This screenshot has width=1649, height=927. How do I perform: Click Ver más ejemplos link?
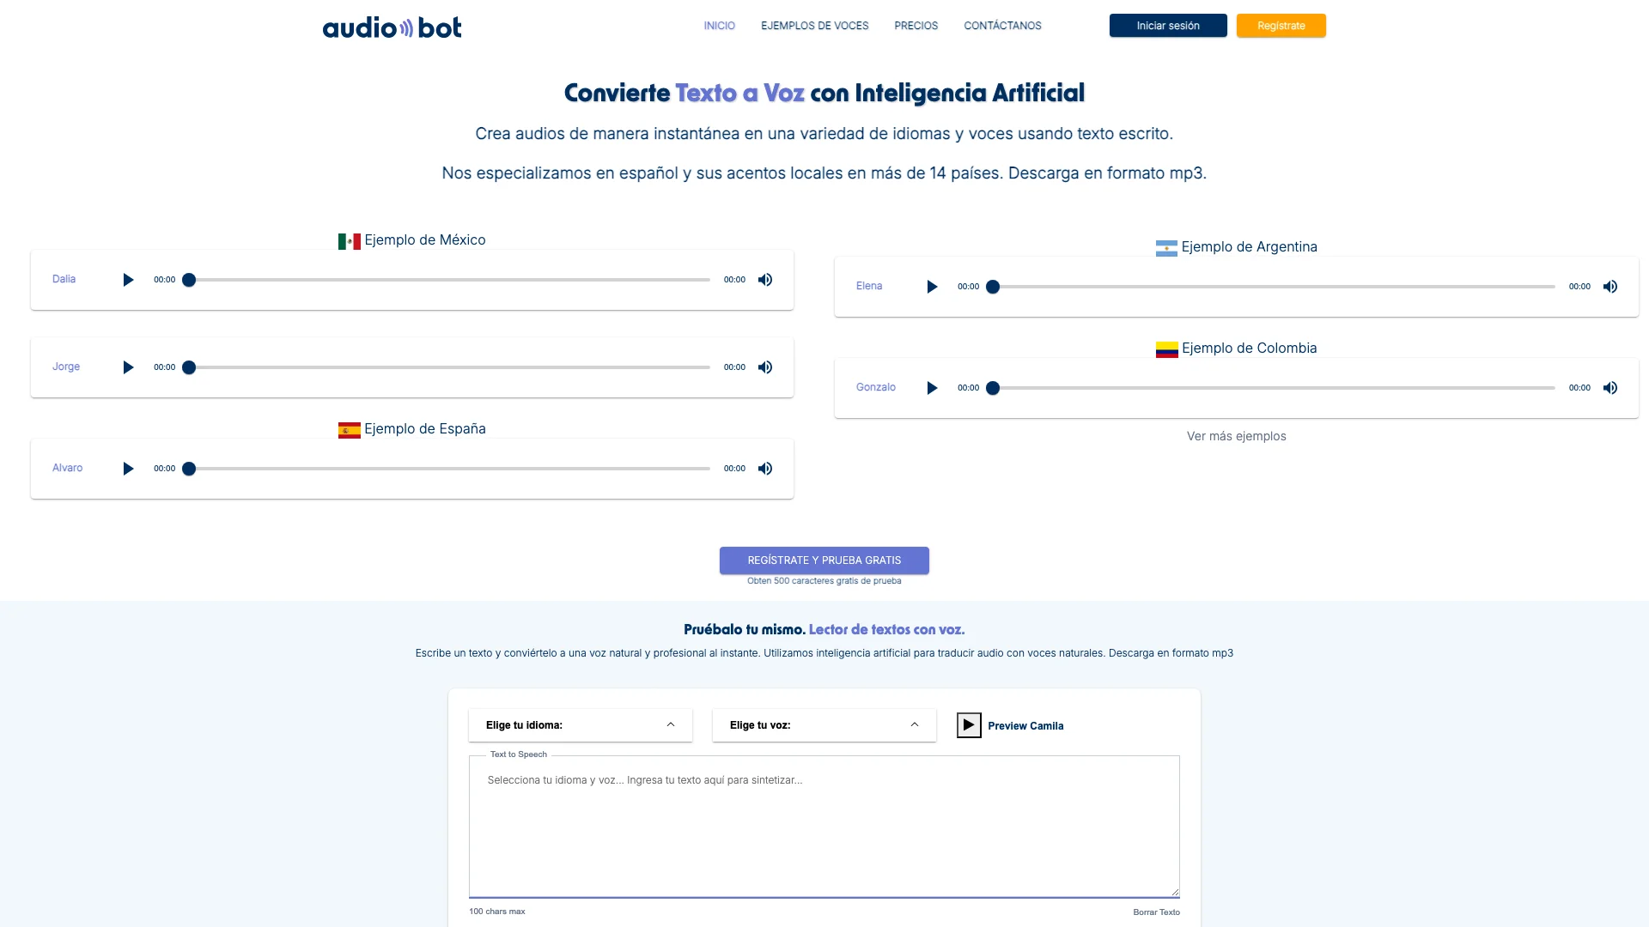pyautogui.click(x=1236, y=436)
